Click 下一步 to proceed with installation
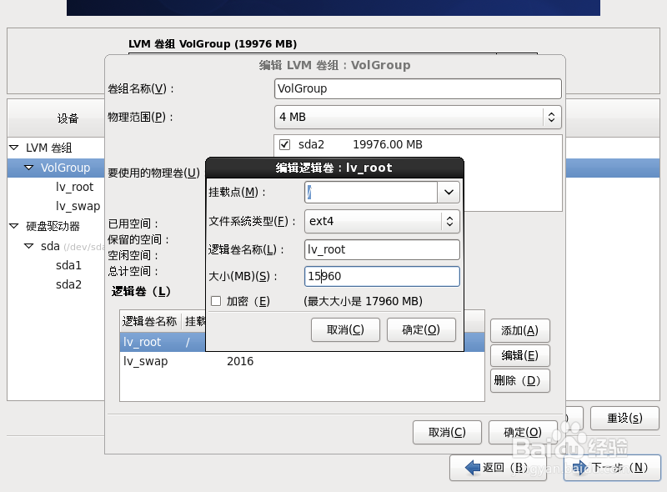The height and width of the screenshot is (492, 667). 611,468
